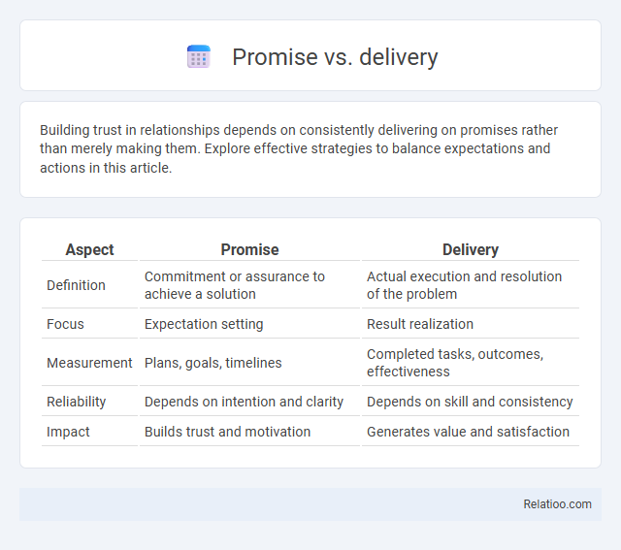The image size is (621, 550).
Task: Open the Relatioo.com footer link
Action: click(557, 504)
